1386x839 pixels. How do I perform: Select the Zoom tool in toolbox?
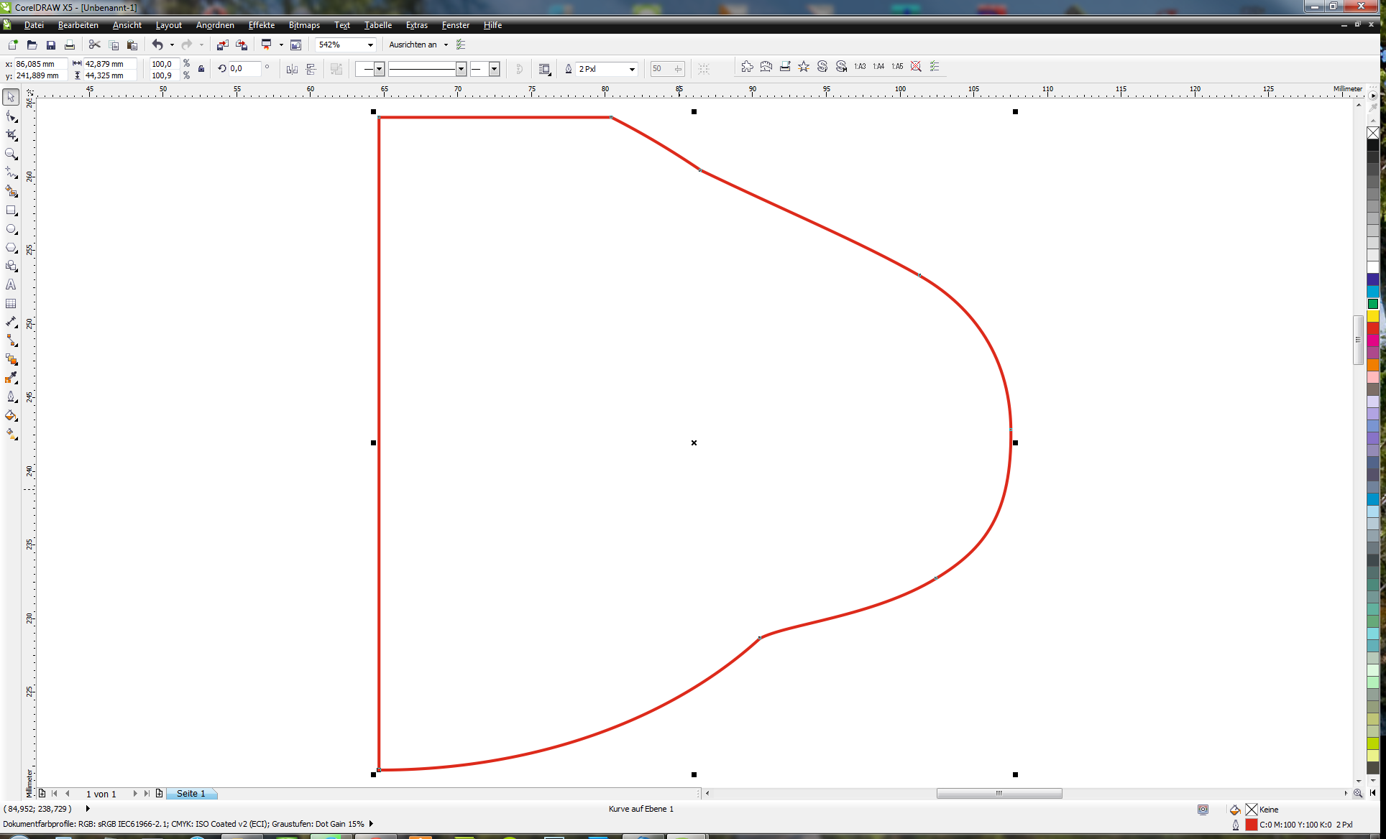coord(11,154)
